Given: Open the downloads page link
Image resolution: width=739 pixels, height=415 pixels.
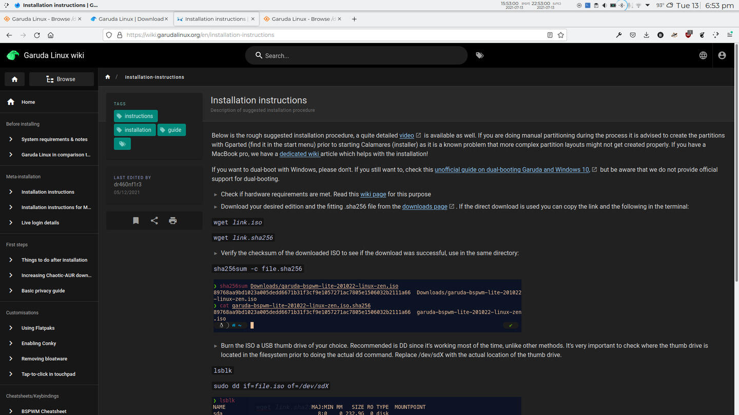Looking at the screenshot, I should [x=424, y=207].
